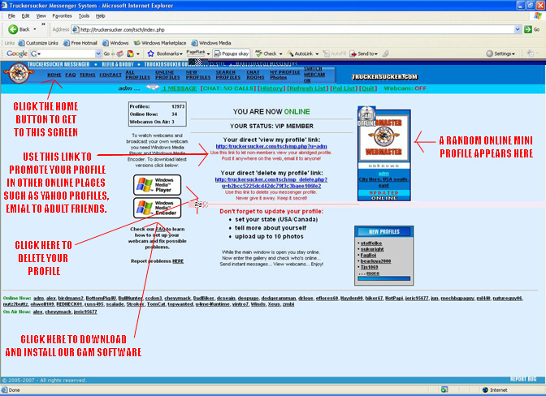Open stoffelke in New Profiles list

(x=371, y=243)
